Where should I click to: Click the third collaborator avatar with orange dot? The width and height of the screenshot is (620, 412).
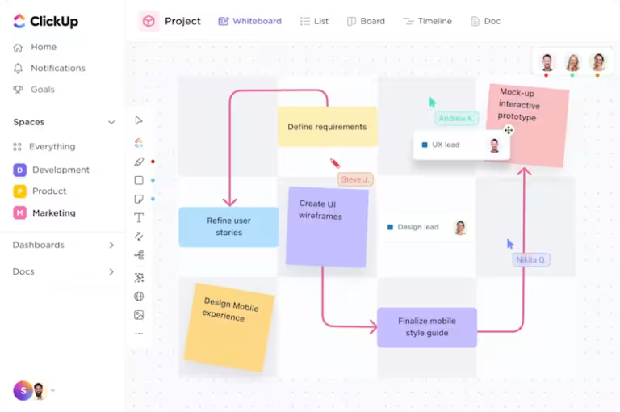[x=598, y=61]
